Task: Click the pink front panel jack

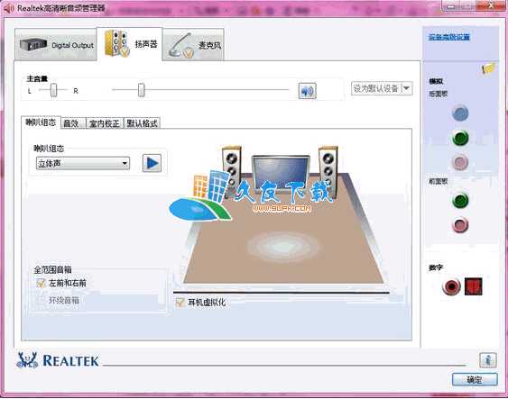Action: pyautogui.click(x=460, y=225)
